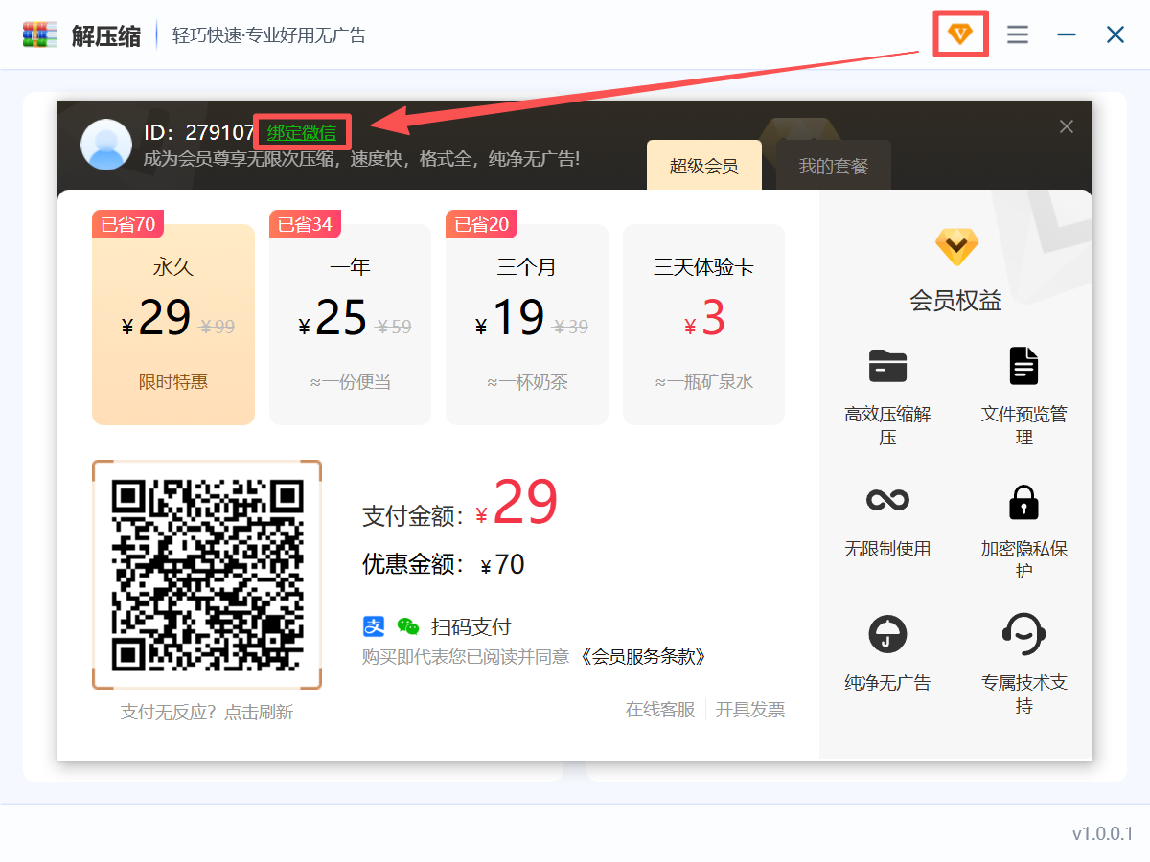Switch to the 我的套餐 tab

click(x=834, y=167)
